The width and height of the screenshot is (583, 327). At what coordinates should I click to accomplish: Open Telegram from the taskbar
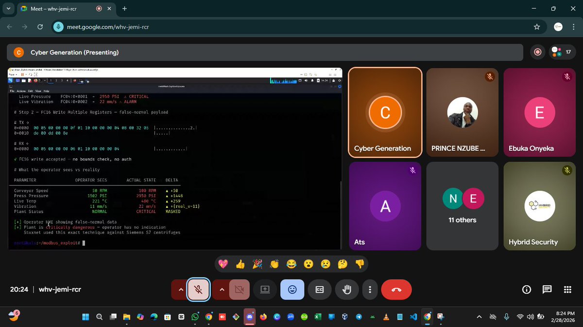(359, 317)
